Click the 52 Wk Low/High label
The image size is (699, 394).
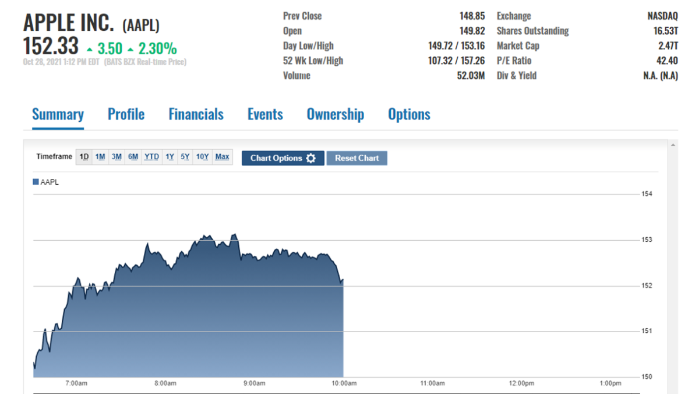coord(313,61)
